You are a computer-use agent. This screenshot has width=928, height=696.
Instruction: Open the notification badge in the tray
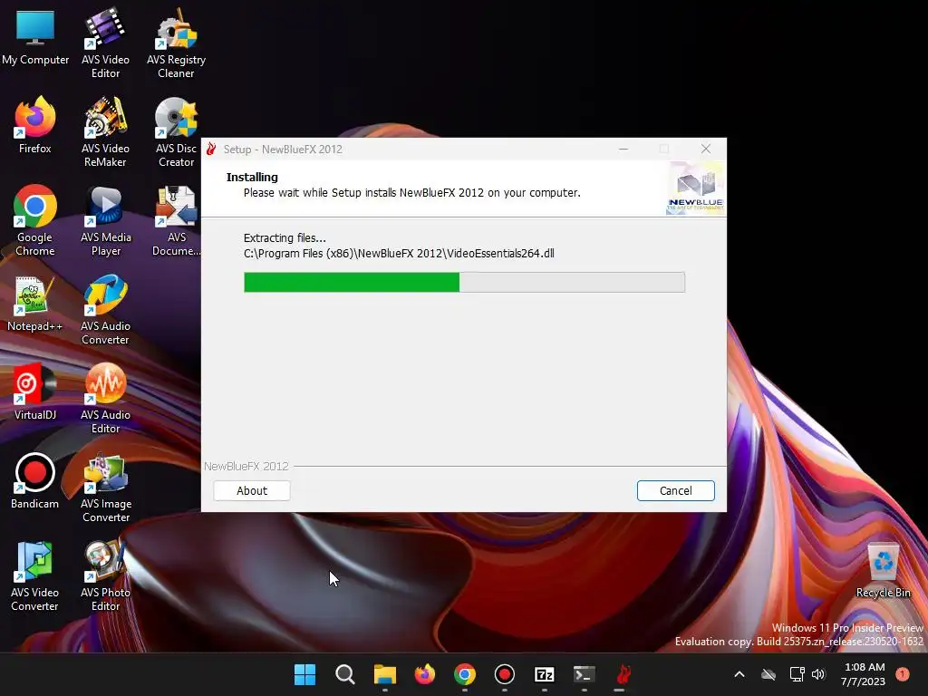pyautogui.click(x=903, y=674)
